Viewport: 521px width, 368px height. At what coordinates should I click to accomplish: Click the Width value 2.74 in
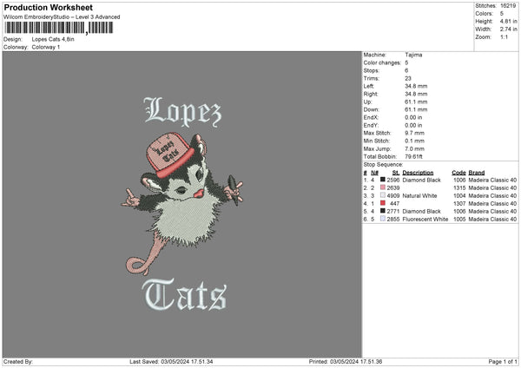[x=508, y=30]
